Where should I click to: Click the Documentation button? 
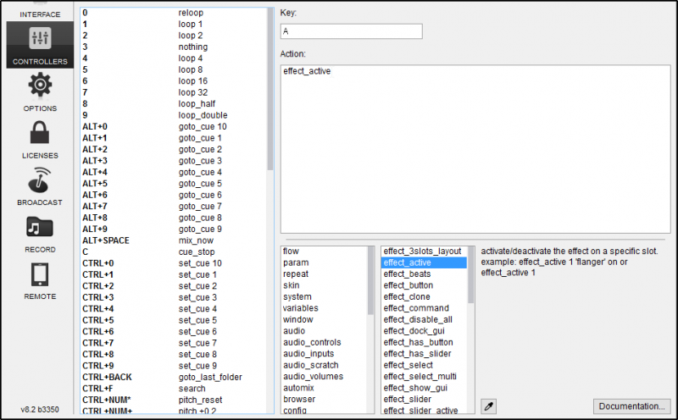[x=632, y=406]
